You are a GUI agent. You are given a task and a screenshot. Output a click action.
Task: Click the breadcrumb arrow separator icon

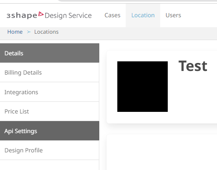[29, 32]
